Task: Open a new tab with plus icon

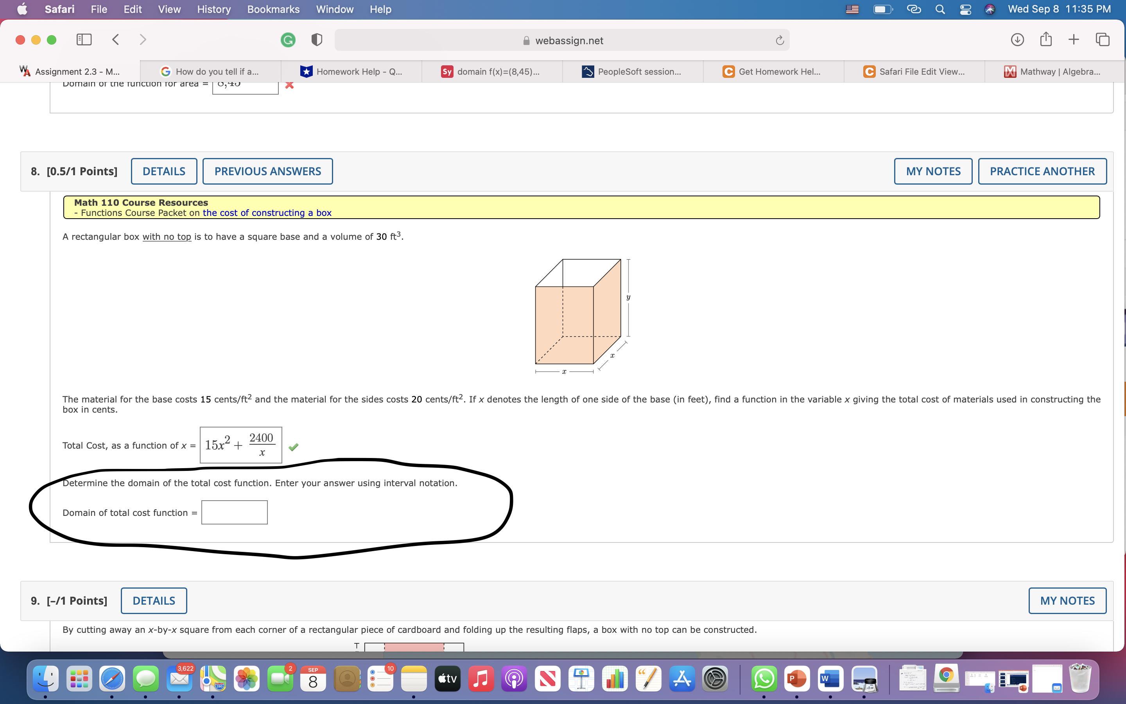Action: click(x=1074, y=40)
